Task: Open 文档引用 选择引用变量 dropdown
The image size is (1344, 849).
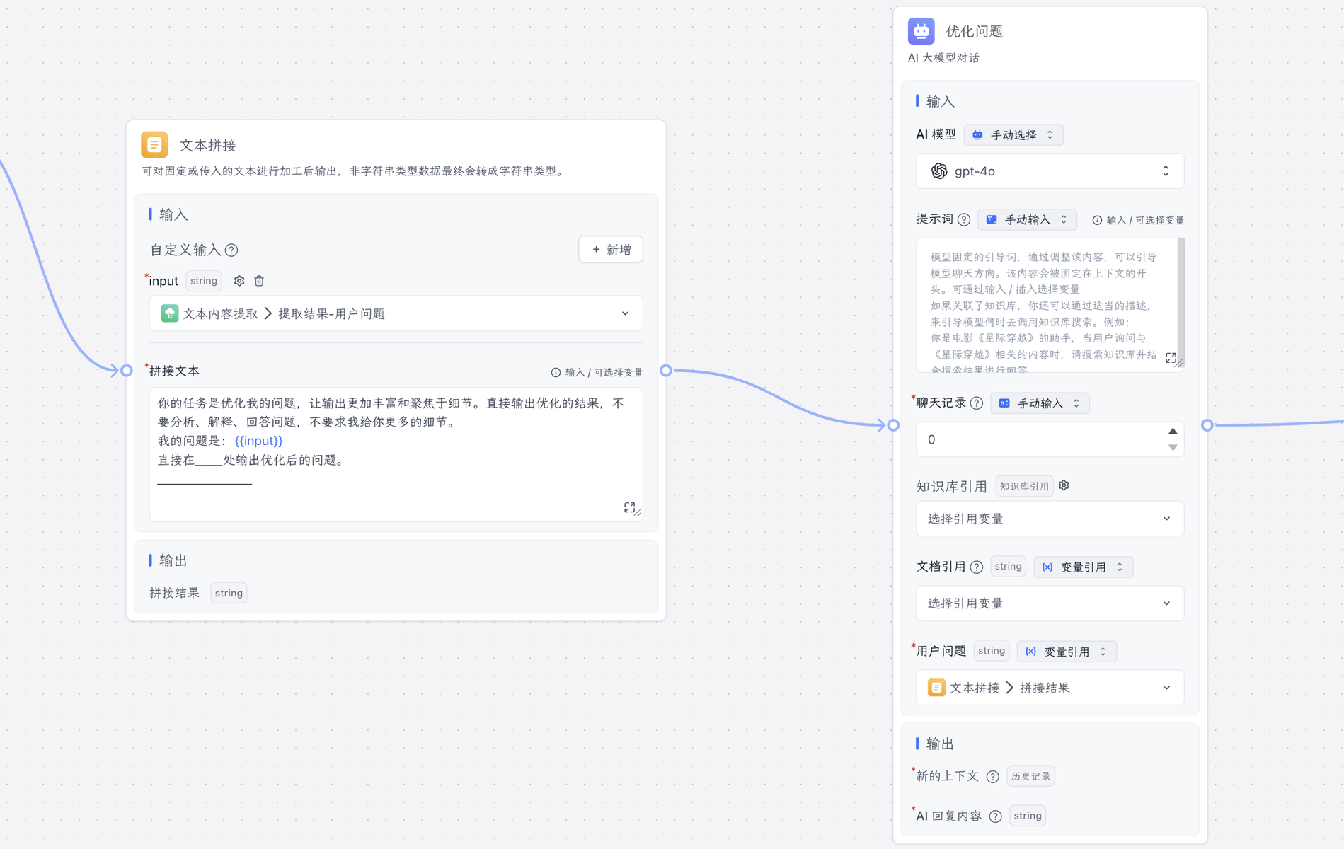Action: pyautogui.click(x=1050, y=603)
